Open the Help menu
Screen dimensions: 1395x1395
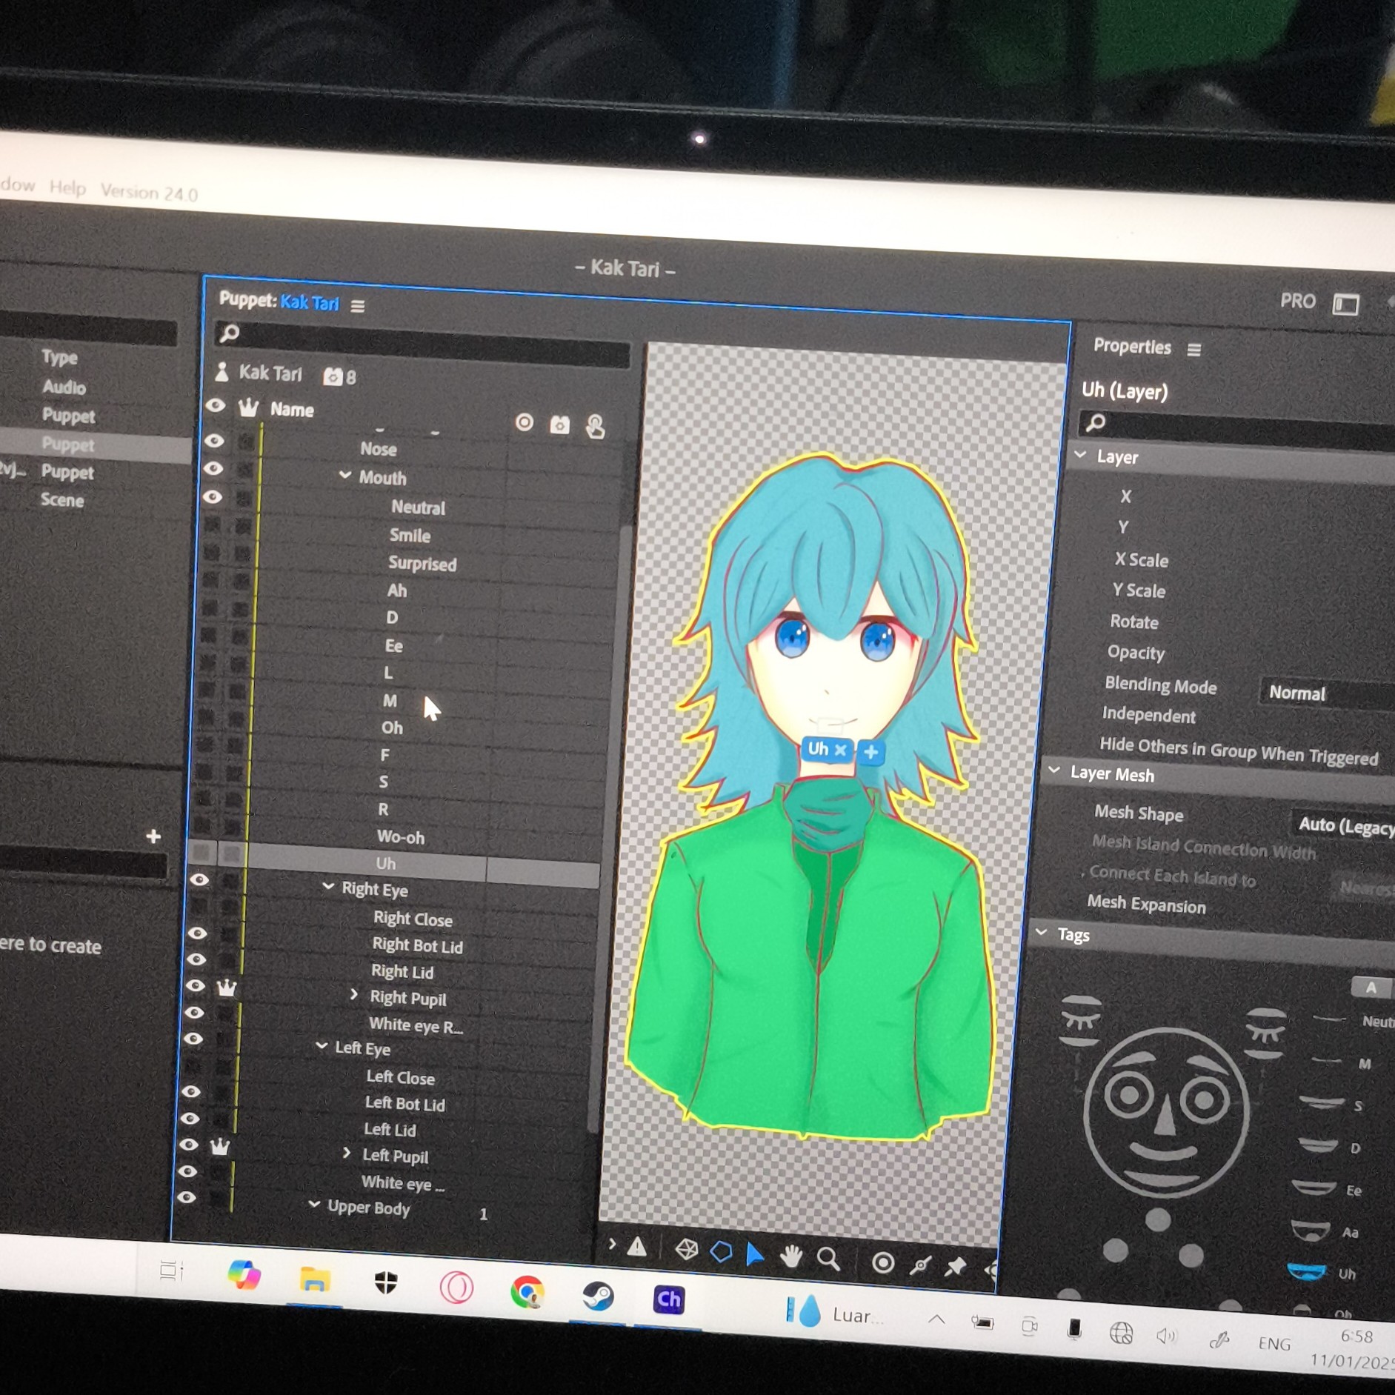click(x=67, y=187)
